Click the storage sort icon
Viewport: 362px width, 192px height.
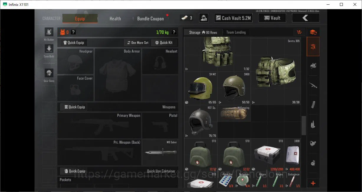click(299, 32)
